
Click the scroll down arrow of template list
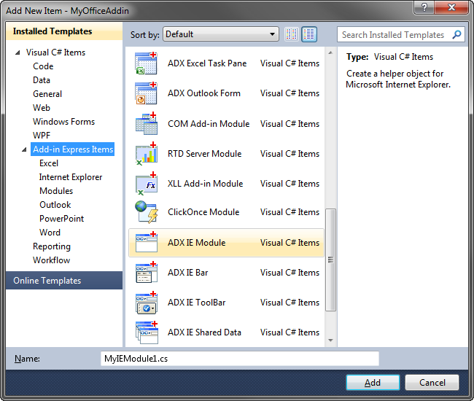pos(331,340)
